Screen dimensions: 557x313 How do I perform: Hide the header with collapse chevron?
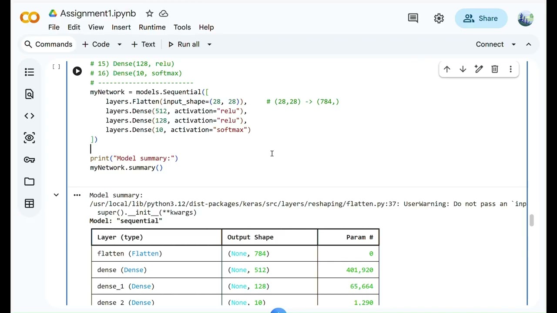[x=529, y=44]
